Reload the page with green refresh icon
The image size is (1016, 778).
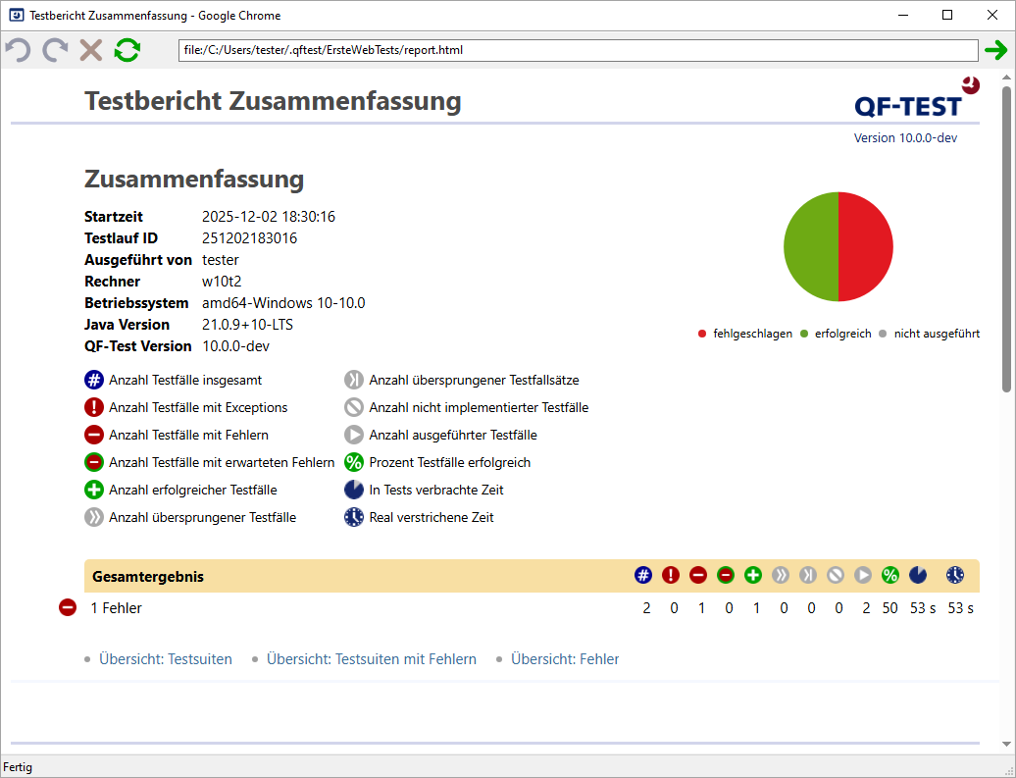coord(127,50)
